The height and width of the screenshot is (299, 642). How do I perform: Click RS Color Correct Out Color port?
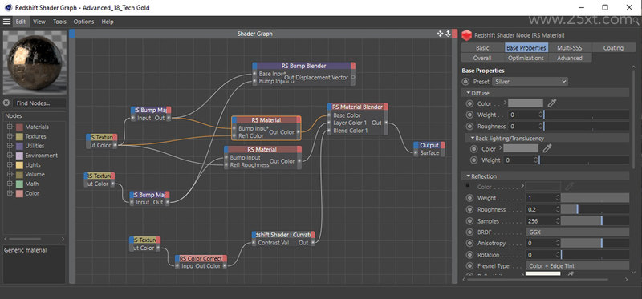coord(224,266)
